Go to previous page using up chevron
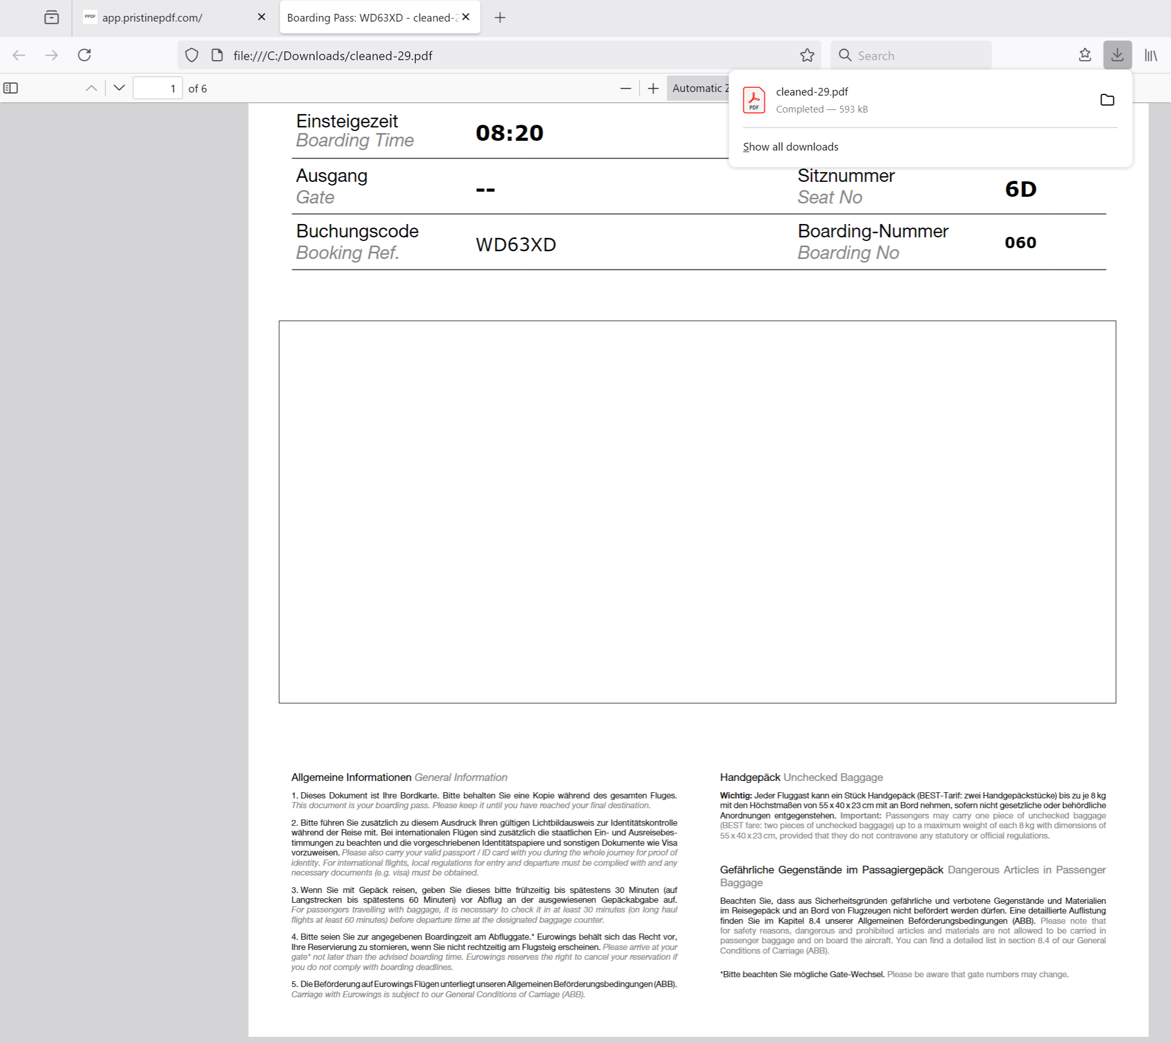 [x=90, y=88]
